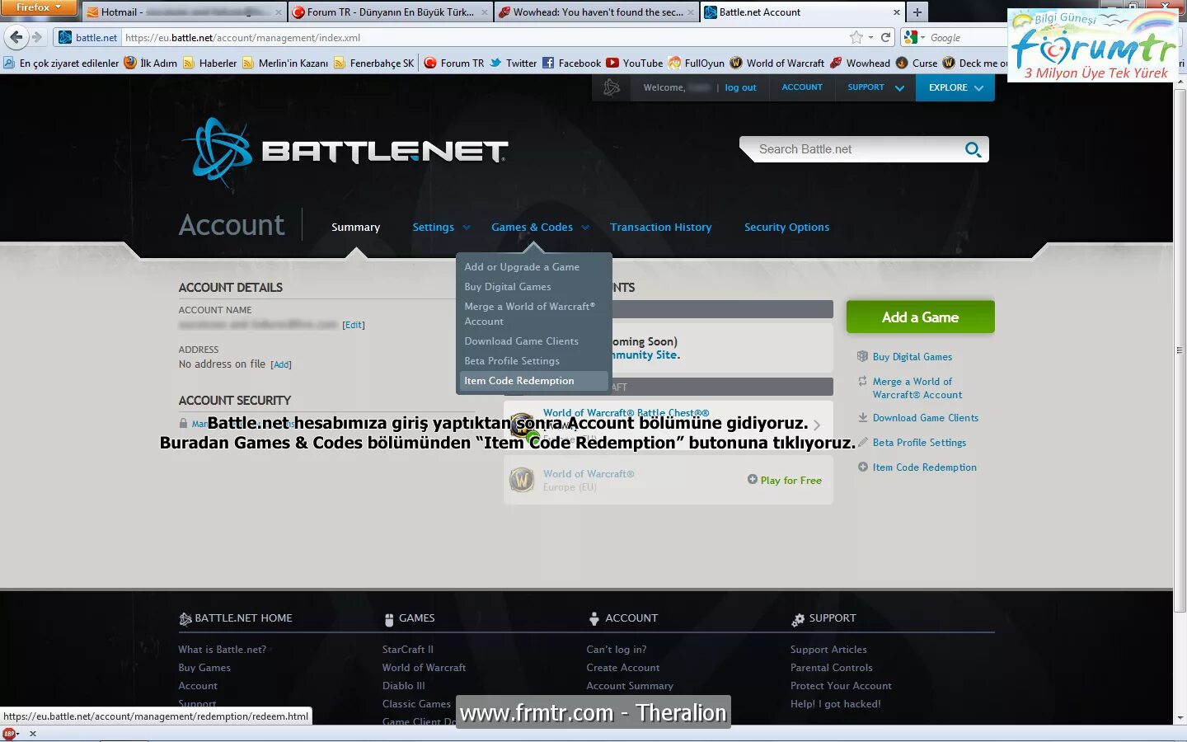1187x742 pixels.
Task: Close the Forum TR tab
Action: (x=485, y=12)
